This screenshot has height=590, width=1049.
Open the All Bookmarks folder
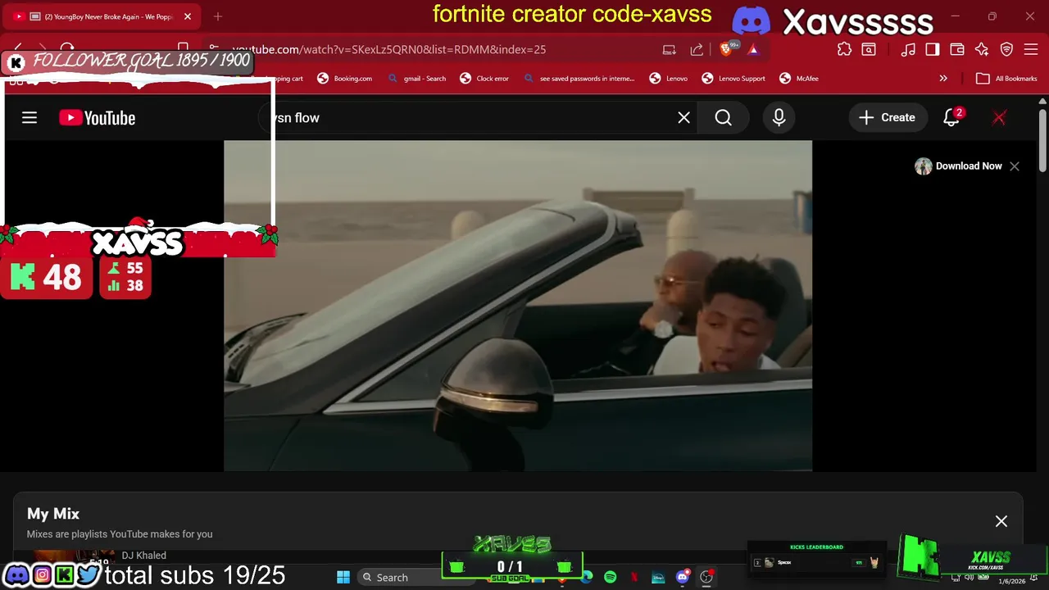(1006, 79)
